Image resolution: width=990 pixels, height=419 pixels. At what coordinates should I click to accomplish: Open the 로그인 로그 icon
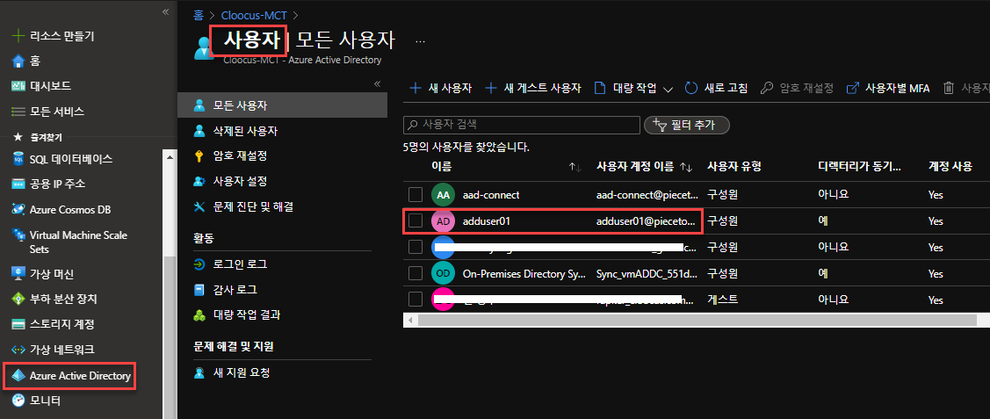tap(200, 264)
